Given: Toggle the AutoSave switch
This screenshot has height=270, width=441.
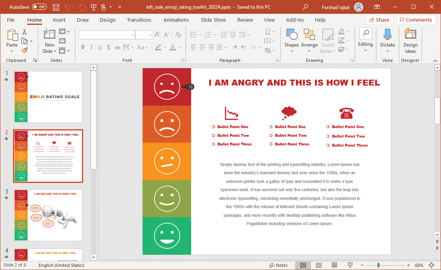Looking at the screenshot, I should tap(39, 7).
